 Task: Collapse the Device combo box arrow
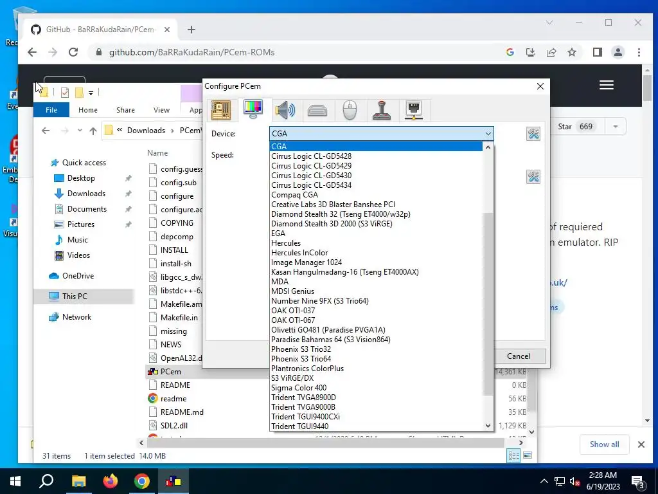(x=488, y=134)
